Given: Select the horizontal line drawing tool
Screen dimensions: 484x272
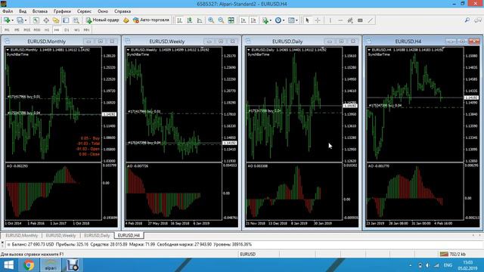Looking at the screenshot, I should [x=340, y=20].
